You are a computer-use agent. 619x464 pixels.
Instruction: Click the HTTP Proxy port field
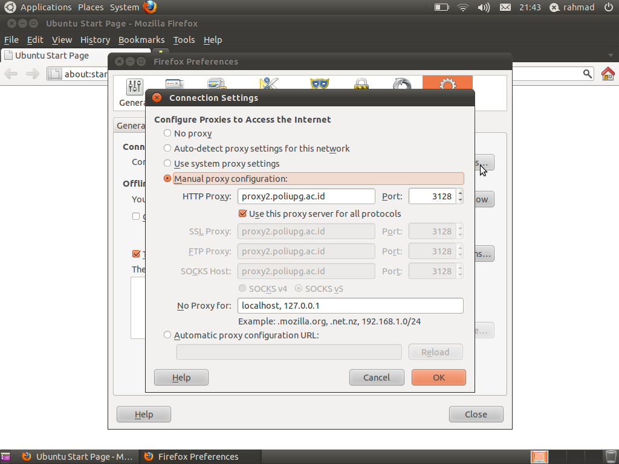432,196
